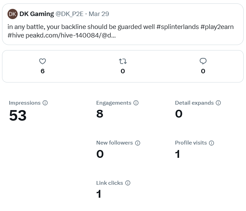Click the likes count of 6

click(43, 71)
